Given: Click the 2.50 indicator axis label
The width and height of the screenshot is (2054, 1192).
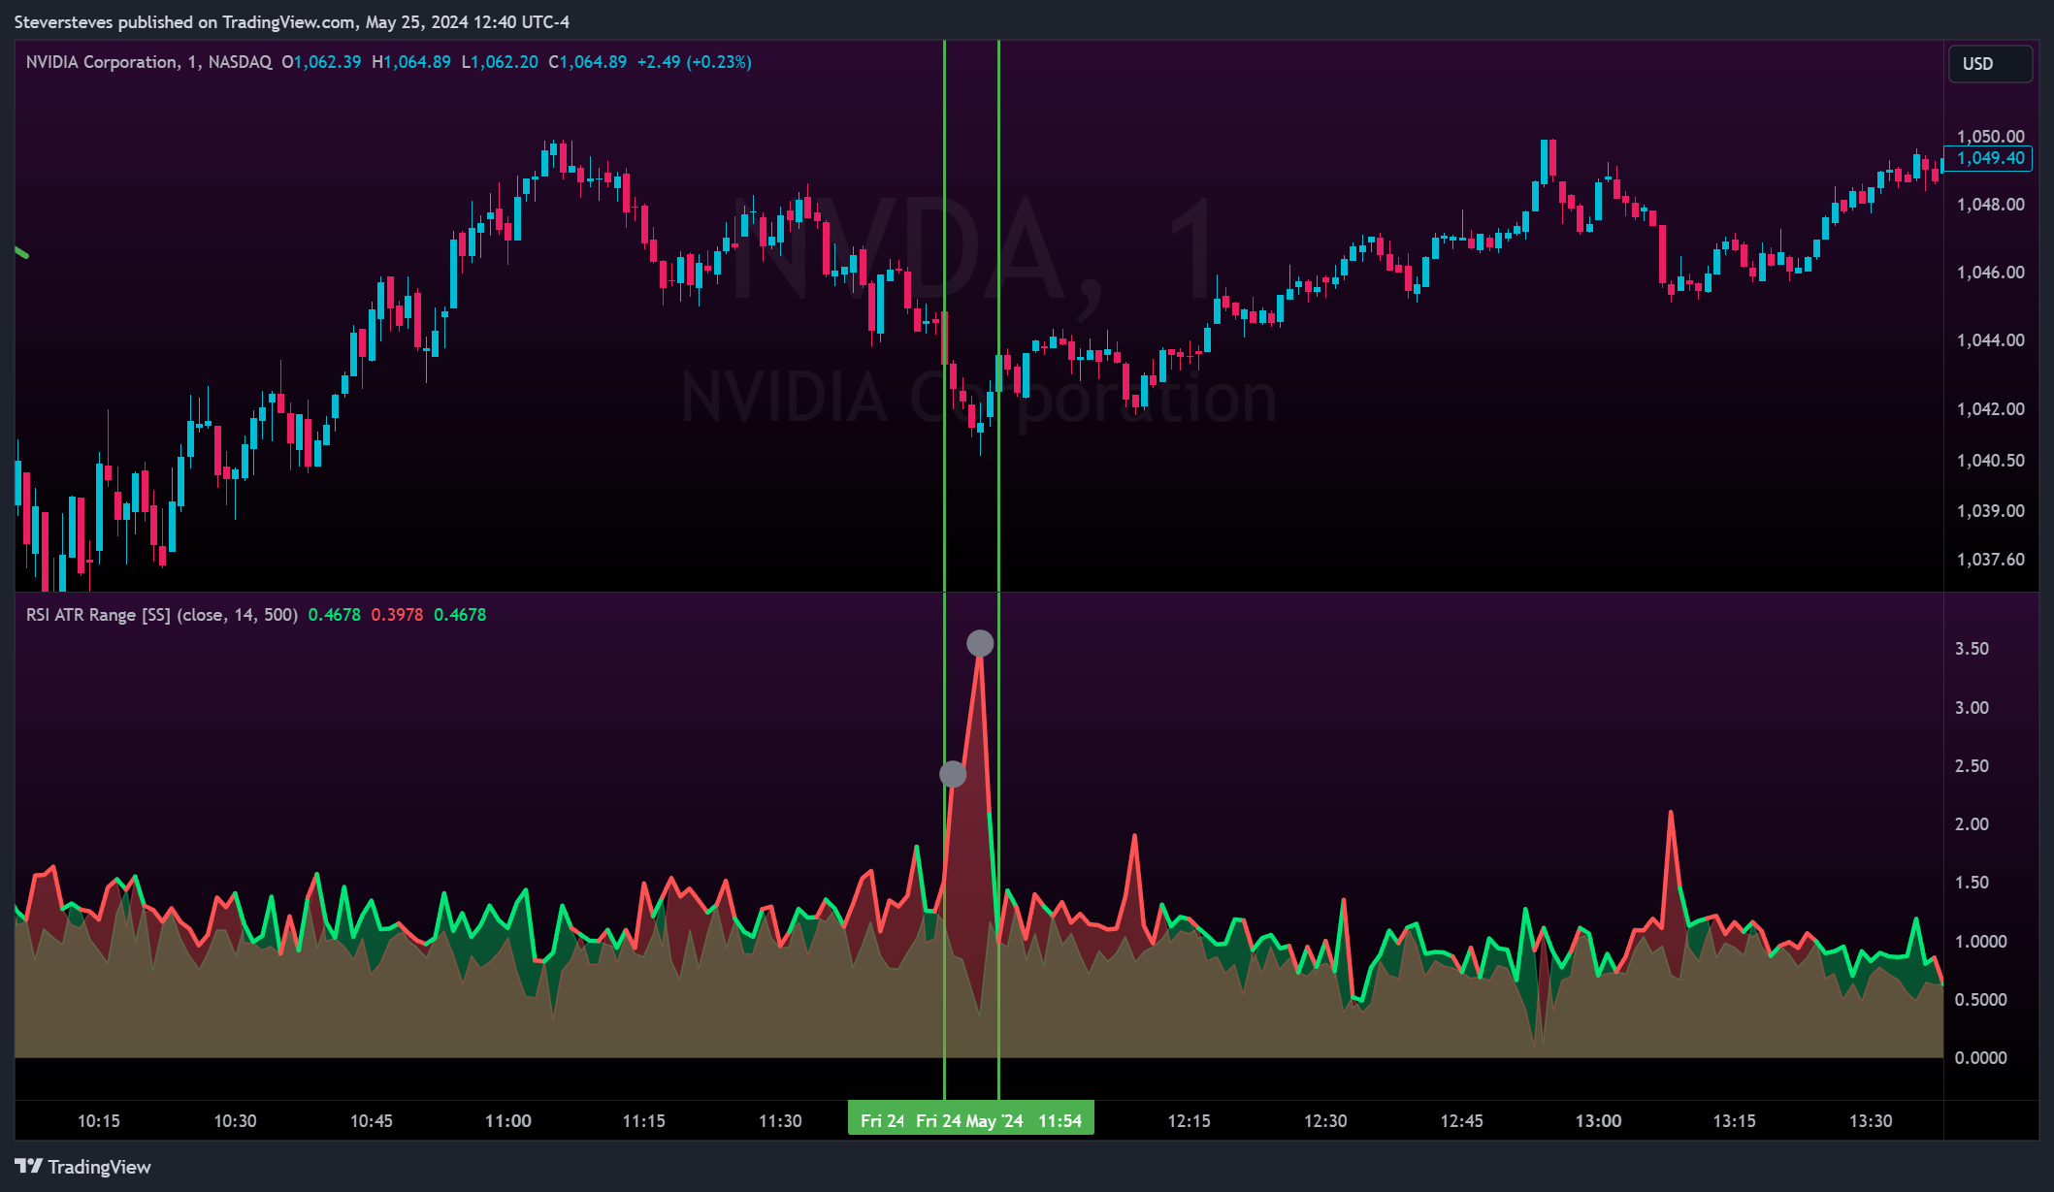Looking at the screenshot, I should (1972, 766).
